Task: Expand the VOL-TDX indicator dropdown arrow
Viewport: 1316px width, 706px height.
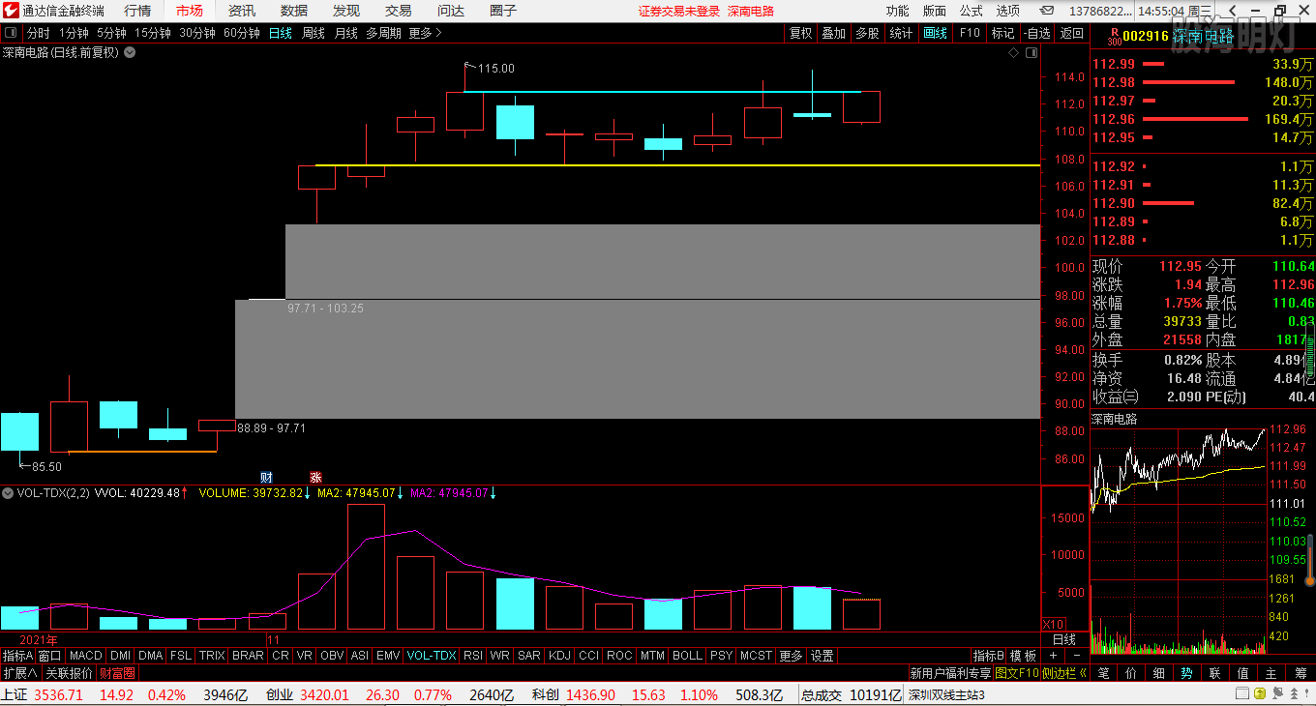Action: (x=8, y=492)
